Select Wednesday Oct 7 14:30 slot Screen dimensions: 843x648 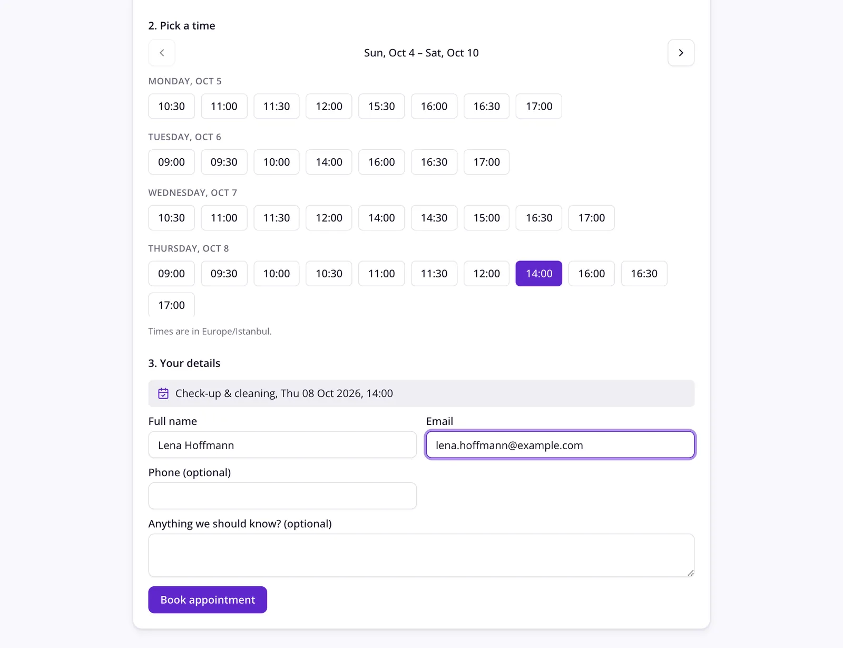[434, 218]
